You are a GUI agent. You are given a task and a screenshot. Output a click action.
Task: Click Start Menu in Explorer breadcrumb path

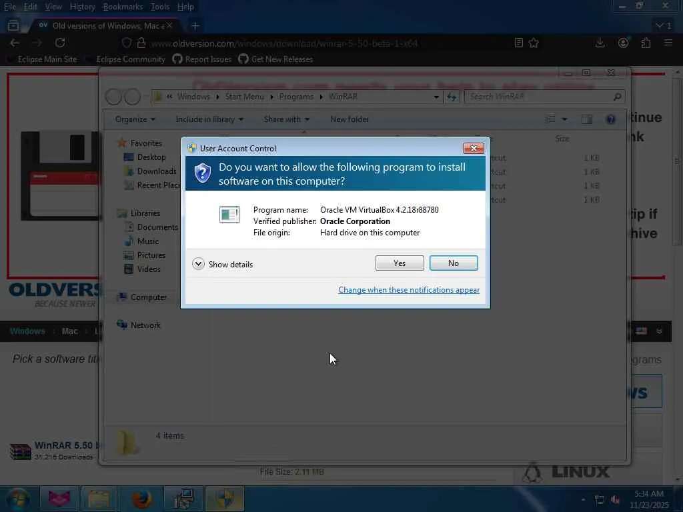[244, 97]
